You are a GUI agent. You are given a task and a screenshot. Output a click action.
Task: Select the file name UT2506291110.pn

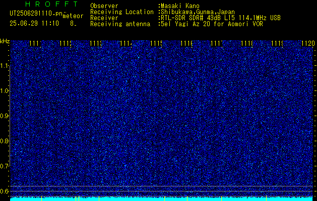pos(36,14)
